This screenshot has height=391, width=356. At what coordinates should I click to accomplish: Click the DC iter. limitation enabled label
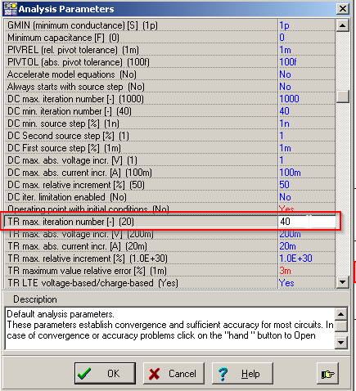67,197
